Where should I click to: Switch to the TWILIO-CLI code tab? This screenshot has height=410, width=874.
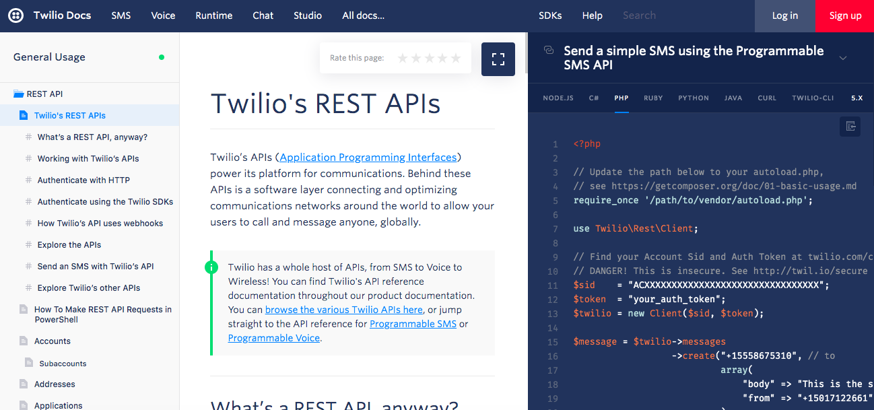click(x=813, y=98)
